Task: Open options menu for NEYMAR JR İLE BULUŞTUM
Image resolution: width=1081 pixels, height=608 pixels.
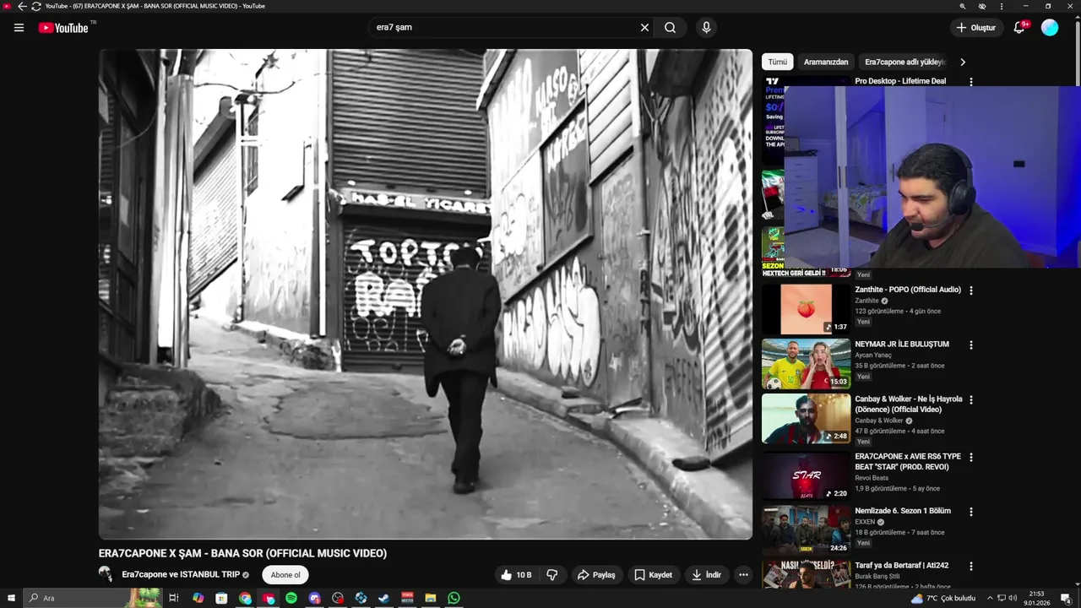Action: tap(971, 345)
